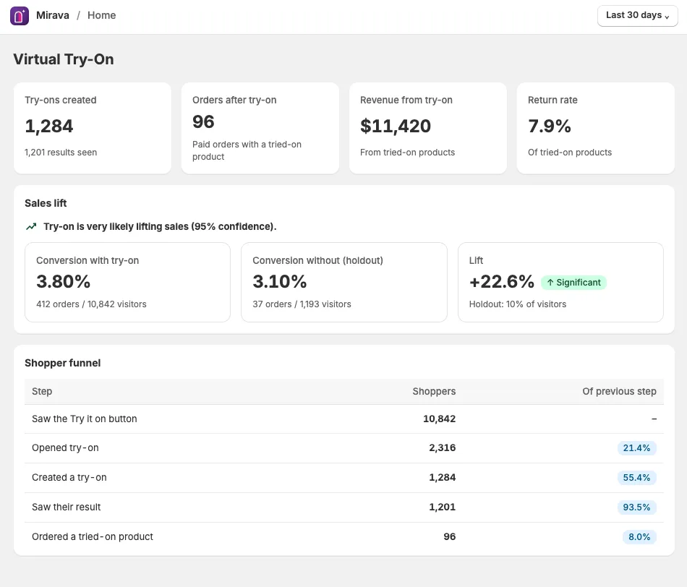Click the 10,842 shoppers cell

point(439,419)
